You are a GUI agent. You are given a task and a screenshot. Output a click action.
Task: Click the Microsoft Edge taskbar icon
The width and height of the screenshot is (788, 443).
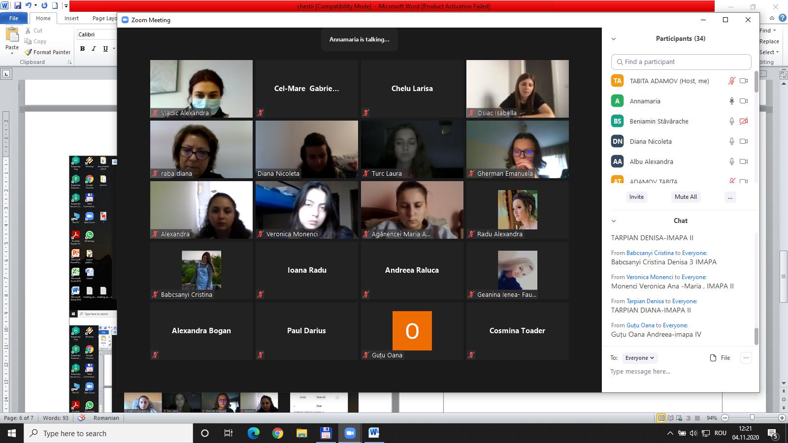click(x=253, y=433)
